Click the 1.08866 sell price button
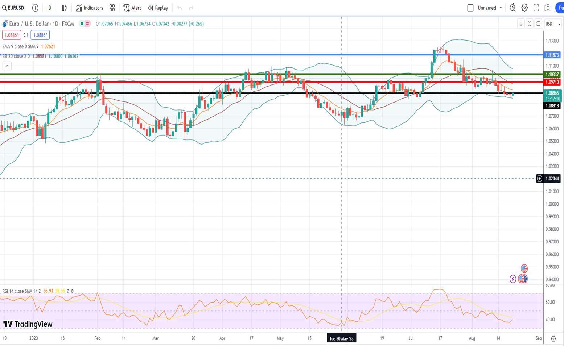Image resolution: width=564 pixels, height=346 pixels. (x=11, y=35)
